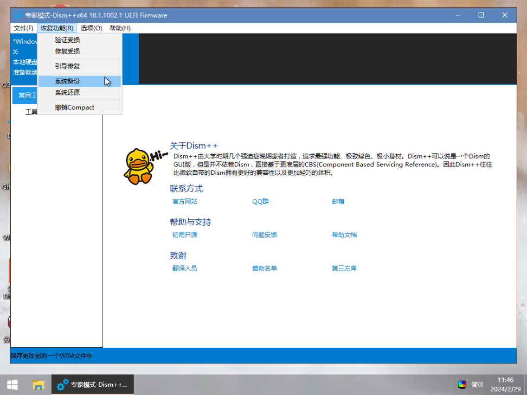
Task: Open the 官方网站 link
Action: coord(185,202)
